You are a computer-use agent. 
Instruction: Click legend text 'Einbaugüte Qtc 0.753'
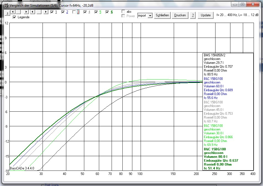point(218,114)
